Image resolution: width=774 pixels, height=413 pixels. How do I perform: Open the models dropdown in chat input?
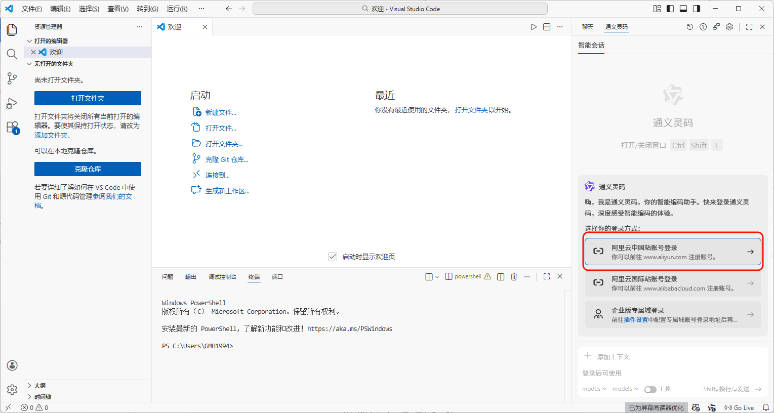coord(626,389)
